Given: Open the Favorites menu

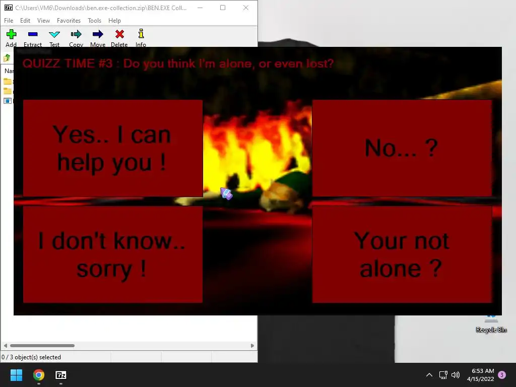Looking at the screenshot, I should pos(69,20).
